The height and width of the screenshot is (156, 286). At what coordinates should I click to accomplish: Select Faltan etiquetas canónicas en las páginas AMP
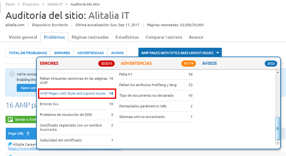click(77, 81)
